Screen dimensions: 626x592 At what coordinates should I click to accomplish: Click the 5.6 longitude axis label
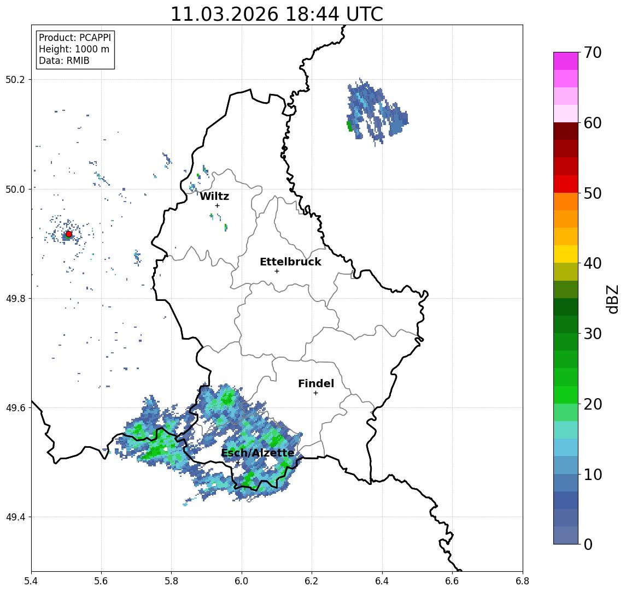(101, 581)
